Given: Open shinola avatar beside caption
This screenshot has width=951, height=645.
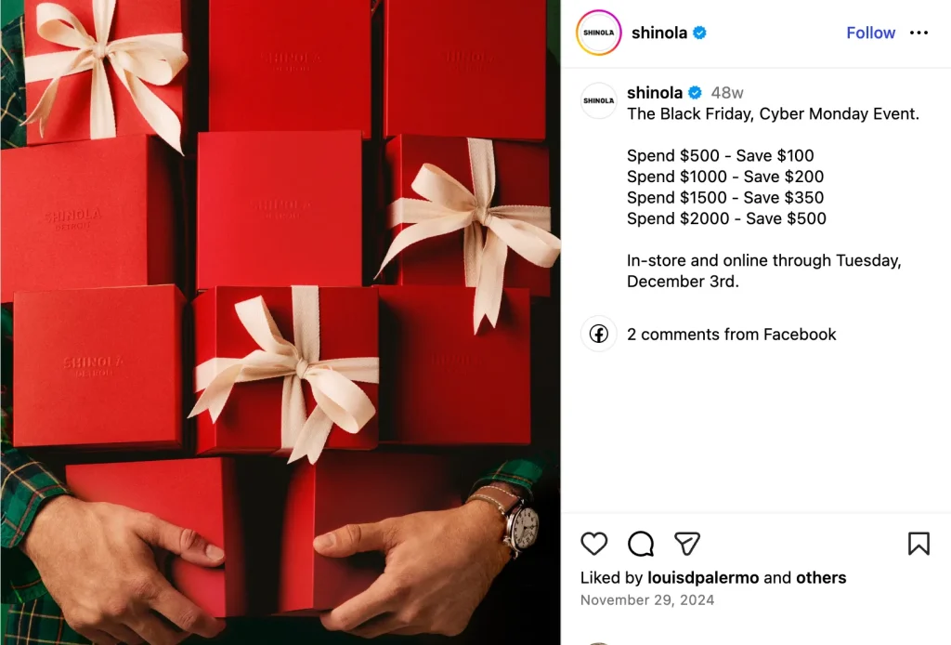Looking at the screenshot, I should [598, 100].
